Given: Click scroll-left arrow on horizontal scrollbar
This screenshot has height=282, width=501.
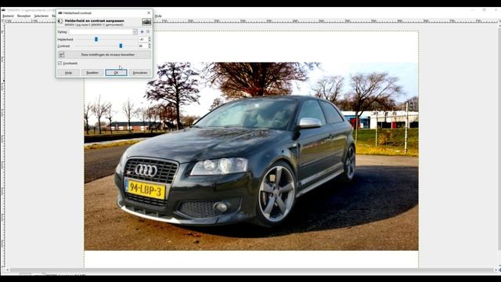Looking at the screenshot, I should click(x=8, y=270).
